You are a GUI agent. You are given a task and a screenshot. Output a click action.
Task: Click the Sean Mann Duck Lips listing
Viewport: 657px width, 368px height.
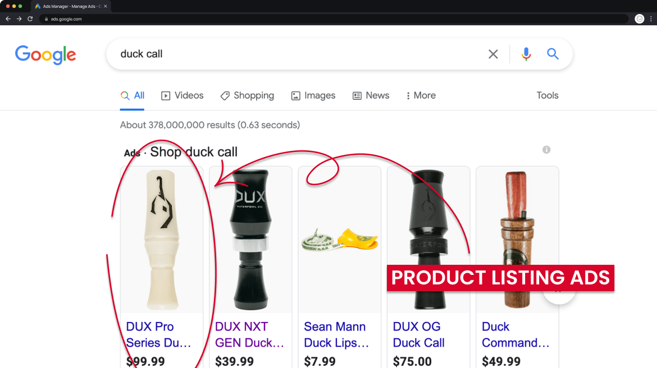click(335, 334)
